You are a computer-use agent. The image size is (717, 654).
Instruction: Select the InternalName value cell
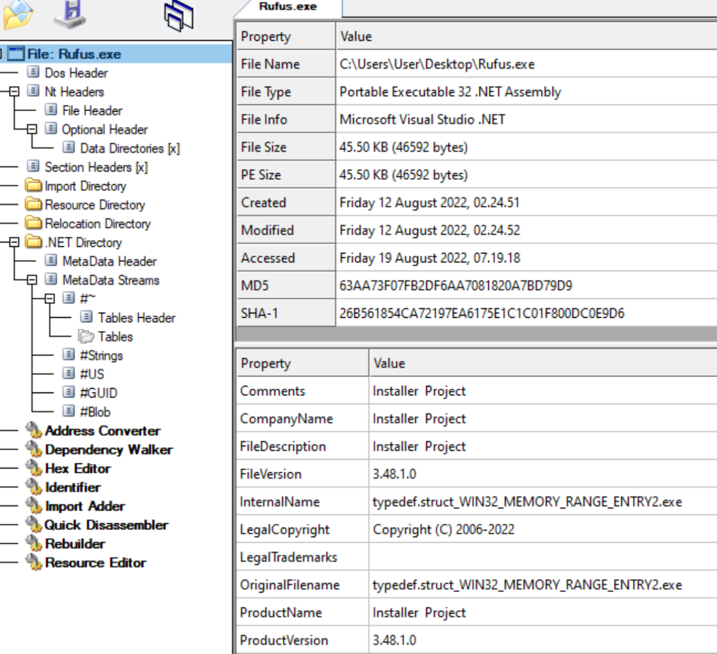tap(543, 502)
